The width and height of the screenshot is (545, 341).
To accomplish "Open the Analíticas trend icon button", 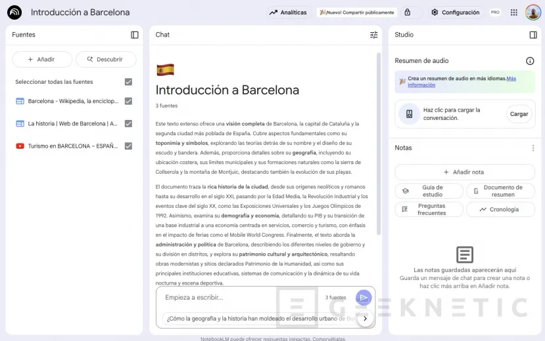I will click(x=288, y=12).
